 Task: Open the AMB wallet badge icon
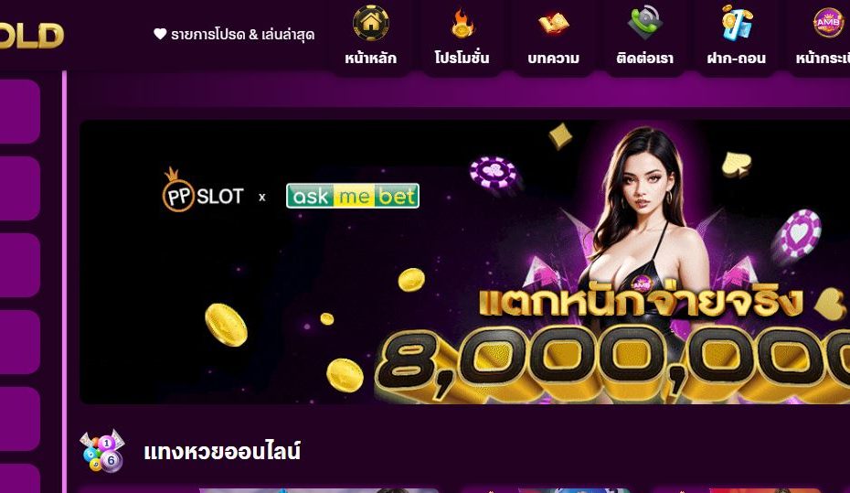(x=828, y=23)
